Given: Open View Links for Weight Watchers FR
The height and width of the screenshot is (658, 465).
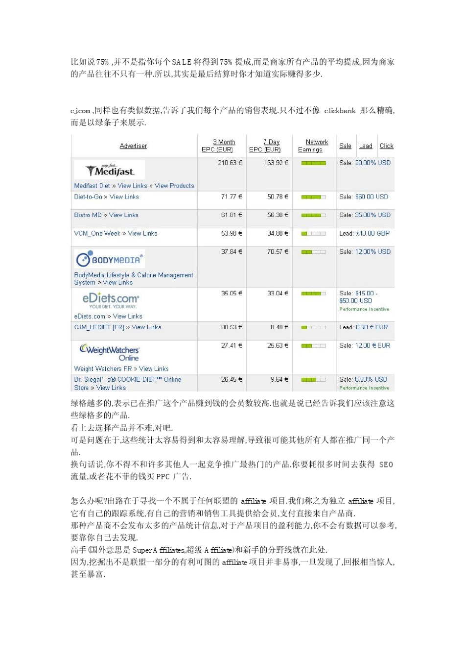Looking at the screenshot, I should pos(154,369).
